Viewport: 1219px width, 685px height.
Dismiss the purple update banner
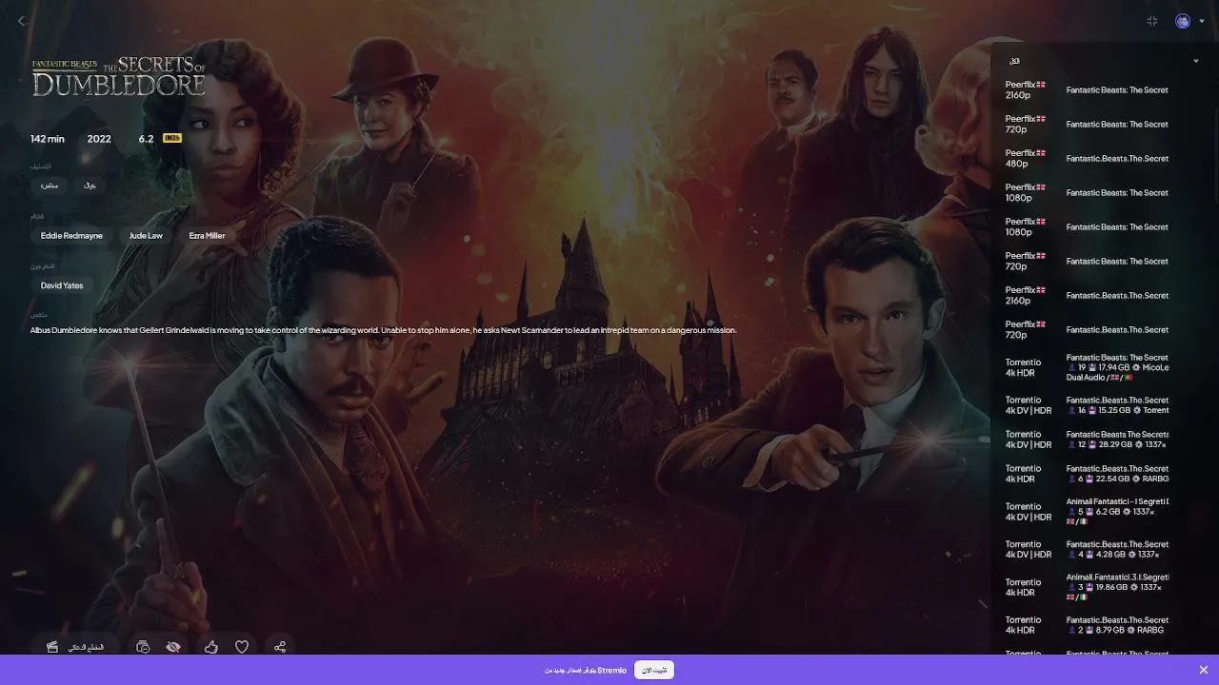(x=1204, y=670)
